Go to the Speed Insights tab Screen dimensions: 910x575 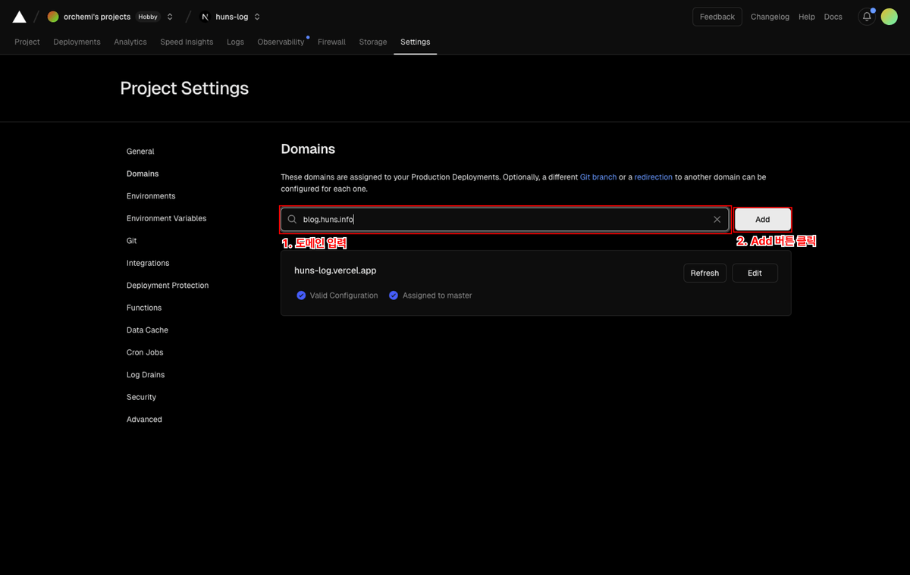(x=187, y=42)
